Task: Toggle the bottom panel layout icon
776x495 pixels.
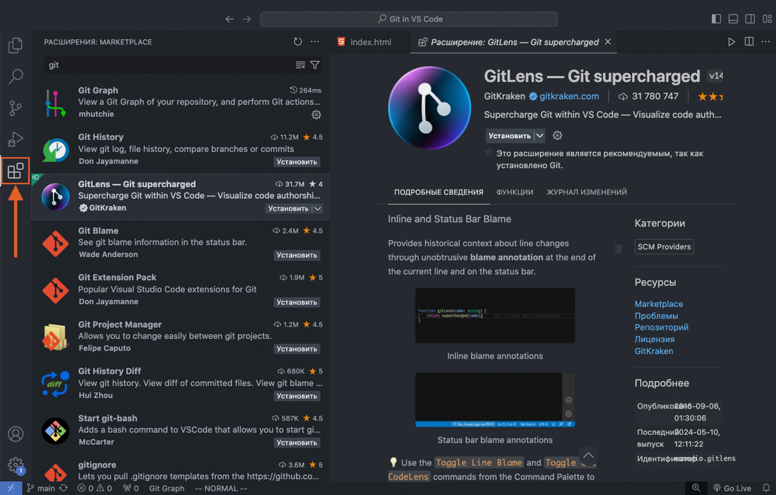Action: pyautogui.click(x=733, y=19)
